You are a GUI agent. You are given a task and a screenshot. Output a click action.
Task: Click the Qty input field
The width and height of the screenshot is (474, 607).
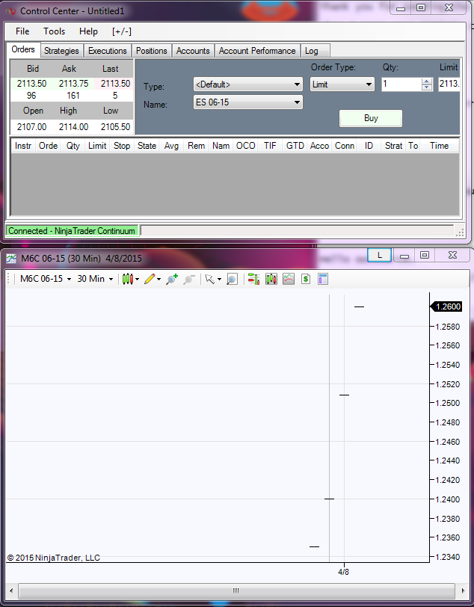(401, 84)
